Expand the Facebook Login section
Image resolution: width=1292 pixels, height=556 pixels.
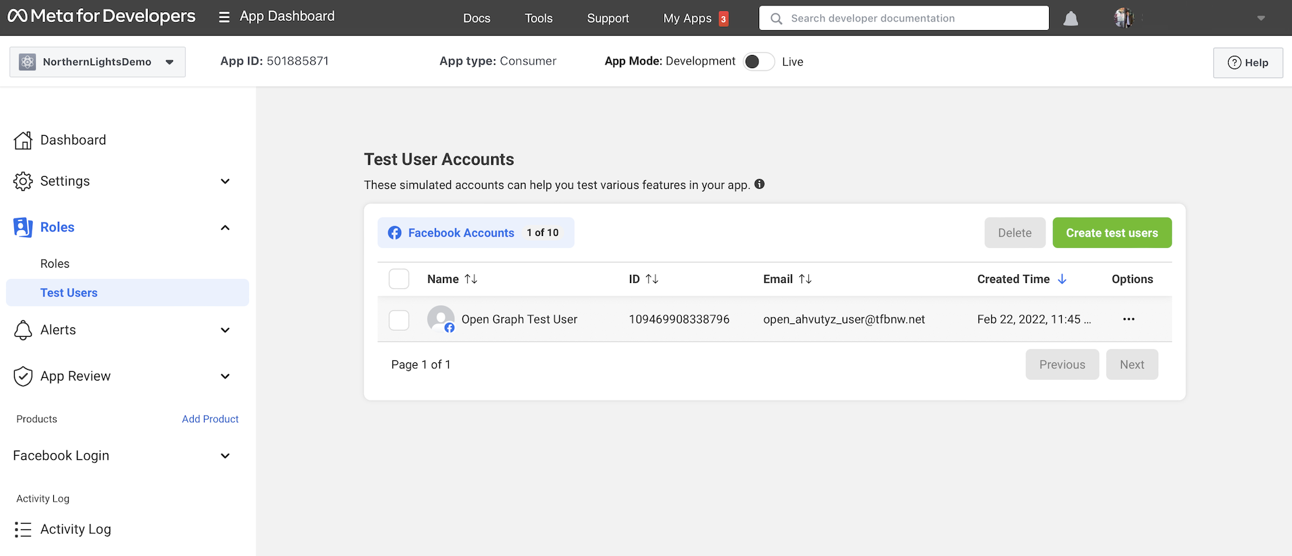click(225, 456)
